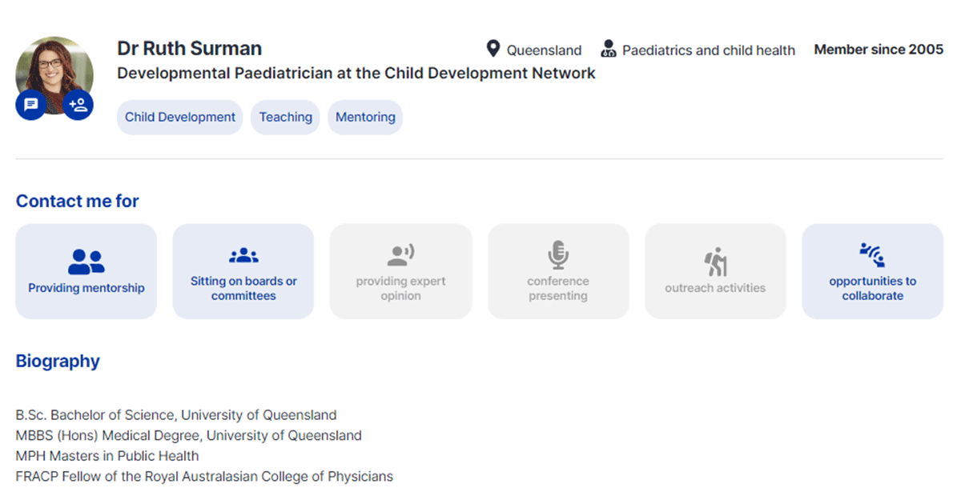
Task: Select the Child Development tag
Action: pyautogui.click(x=180, y=117)
